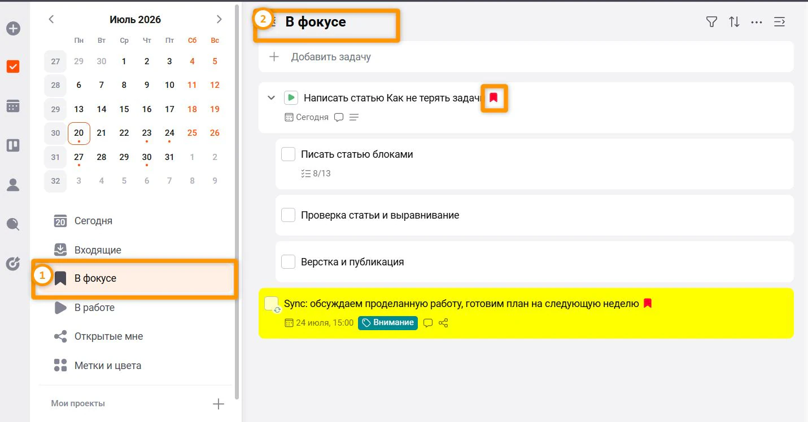Open the contacts person icon in left rail
The width and height of the screenshot is (808, 422).
tap(13, 185)
